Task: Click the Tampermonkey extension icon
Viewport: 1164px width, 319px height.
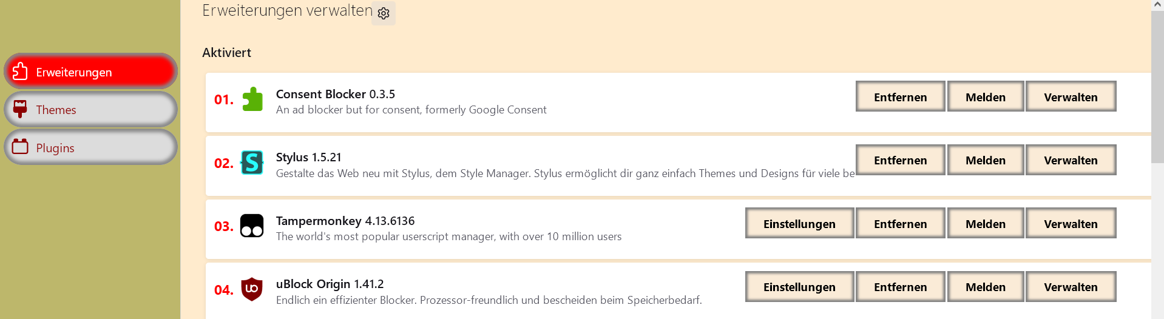Action: click(252, 226)
